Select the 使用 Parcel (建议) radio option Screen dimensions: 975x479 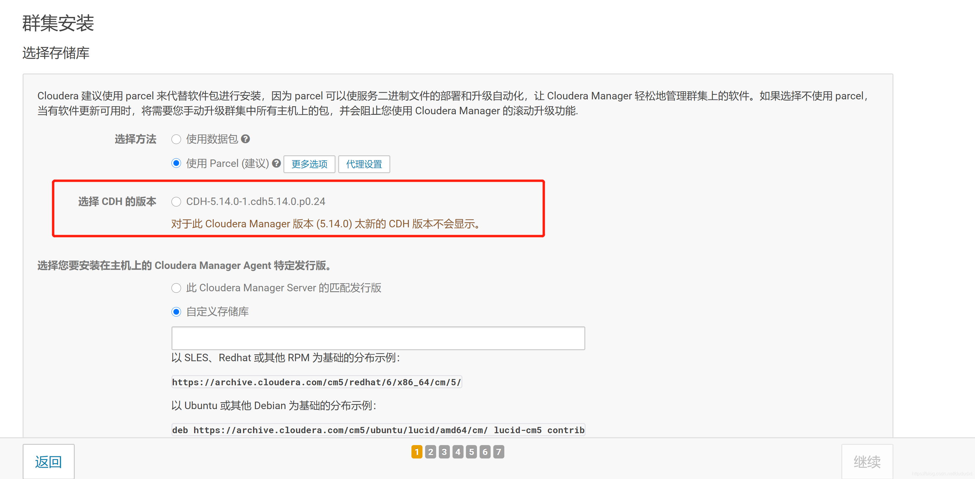(x=176, y=163)
